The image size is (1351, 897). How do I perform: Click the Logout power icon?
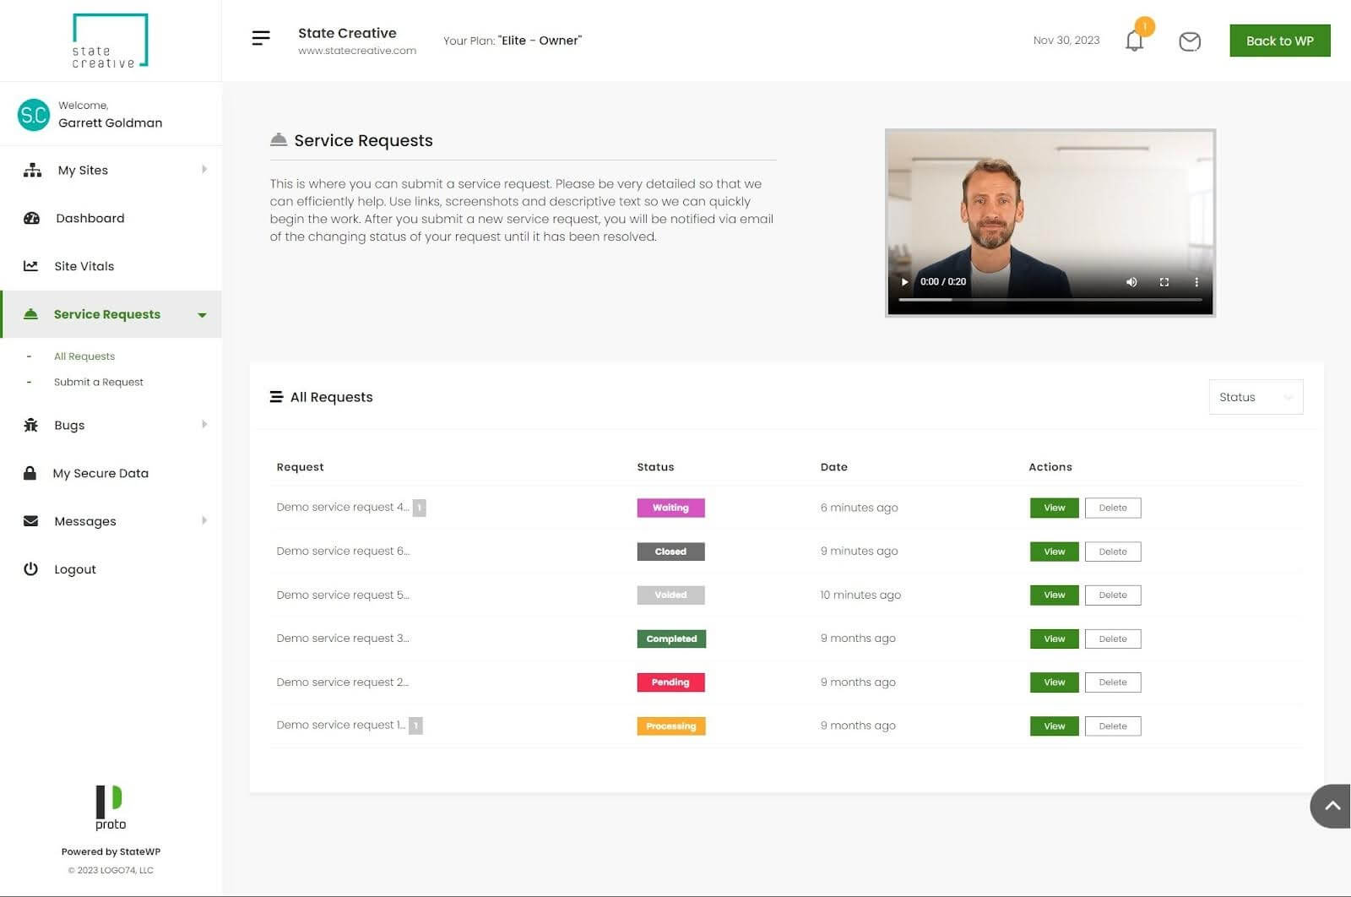pos(31,568)
